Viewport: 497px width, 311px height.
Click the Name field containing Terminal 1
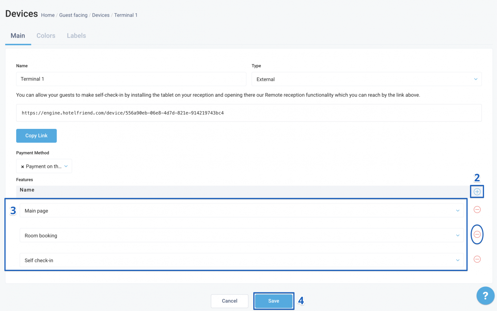(x=131, y=79)
